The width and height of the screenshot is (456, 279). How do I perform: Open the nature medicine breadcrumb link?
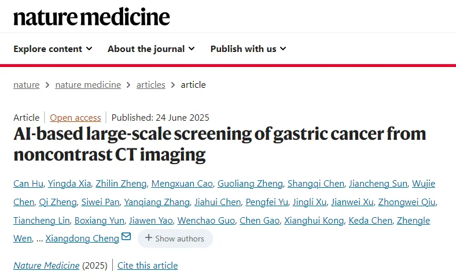click(88, 85)
